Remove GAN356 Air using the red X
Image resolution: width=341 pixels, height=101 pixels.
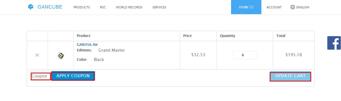(37, 55)
